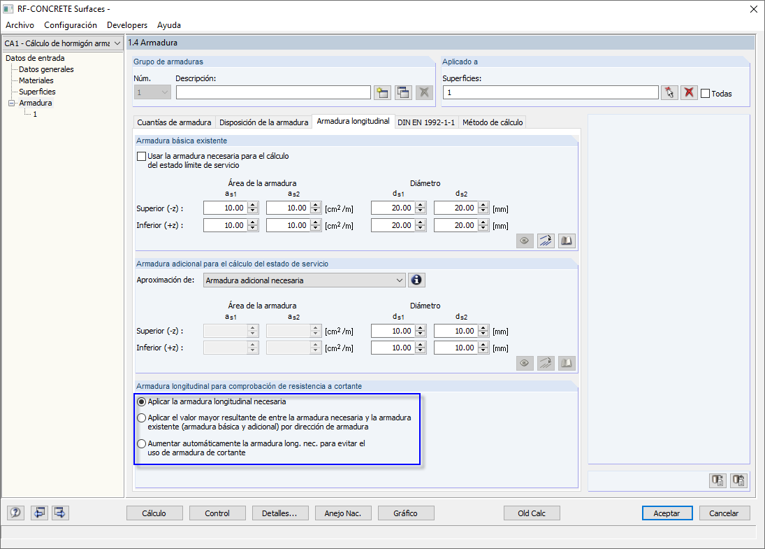Viewport: 765px width, 549px height.
Task: Show basic reinforcement eye icon in Armadura básica
Action: click(525, 241)
